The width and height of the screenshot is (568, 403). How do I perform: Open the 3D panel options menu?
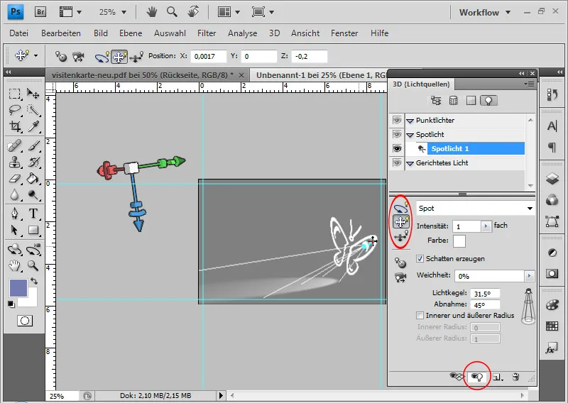530,84
